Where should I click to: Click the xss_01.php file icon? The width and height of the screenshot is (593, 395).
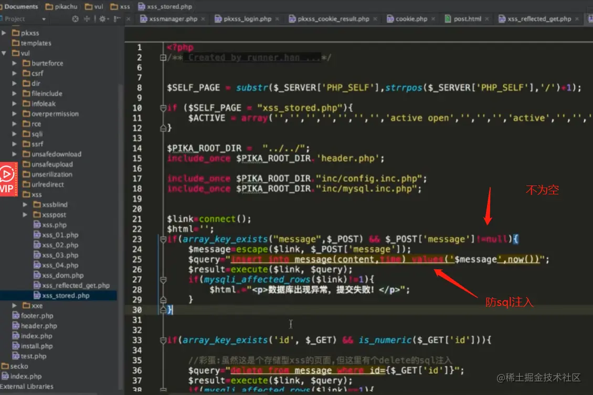37,235
